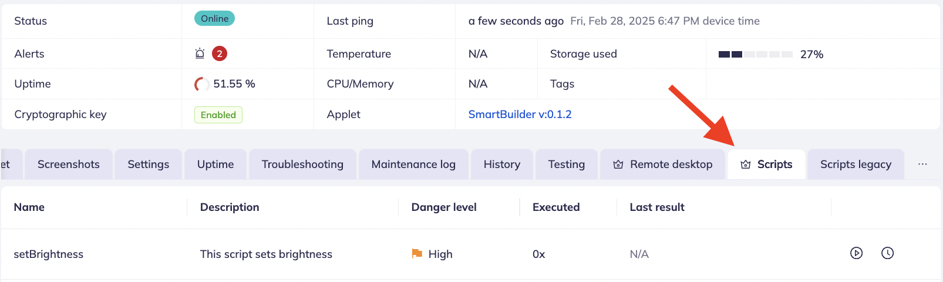Open the SmartBuilder v:0.1.2 applet link
The height and width of the screenshot is (282, 943).
click(520, 115)
